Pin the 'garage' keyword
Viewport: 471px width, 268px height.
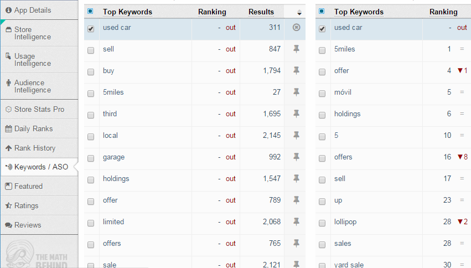tap(296, 157)
